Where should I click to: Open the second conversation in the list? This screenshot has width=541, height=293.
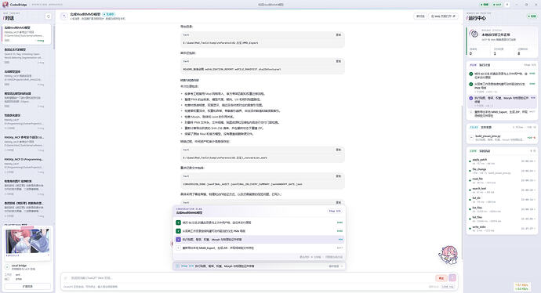coord(24,56)
